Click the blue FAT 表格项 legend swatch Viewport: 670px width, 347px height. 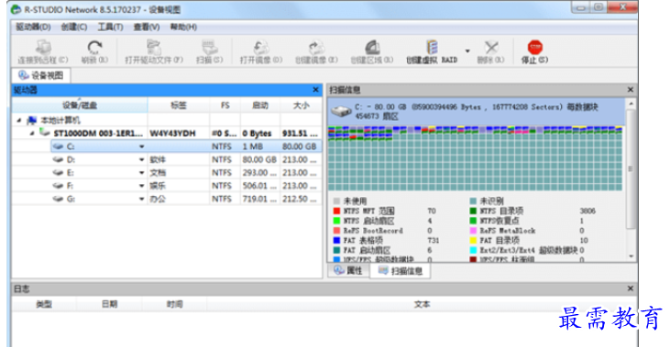(x=336, y=240)
